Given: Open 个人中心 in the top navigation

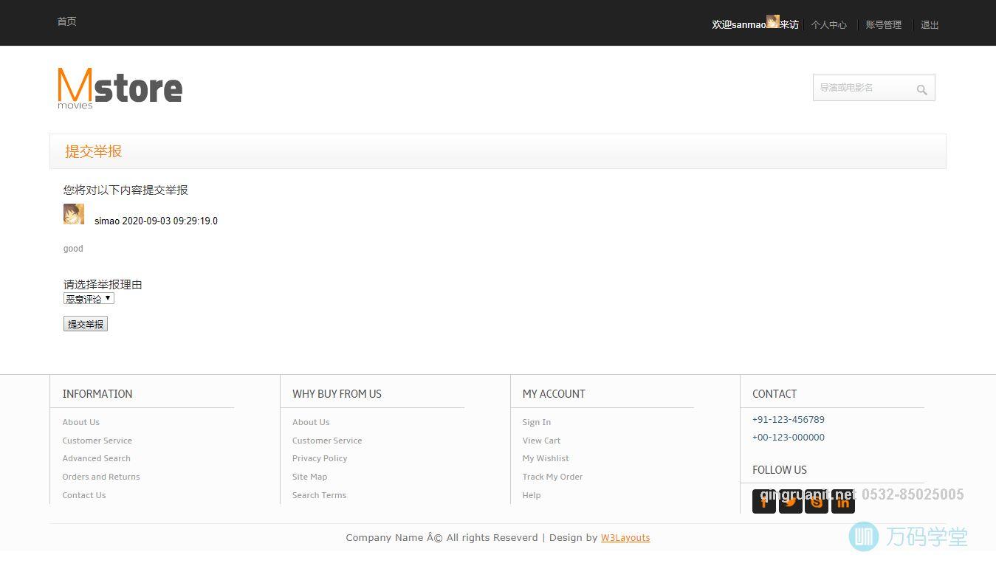Looking at the screenshot, I should 828,25.
